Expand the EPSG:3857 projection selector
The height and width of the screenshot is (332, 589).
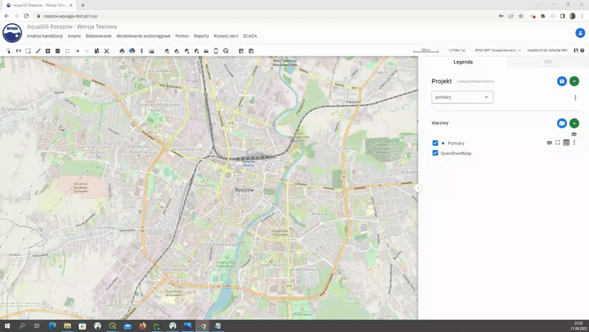click(498, 51)
